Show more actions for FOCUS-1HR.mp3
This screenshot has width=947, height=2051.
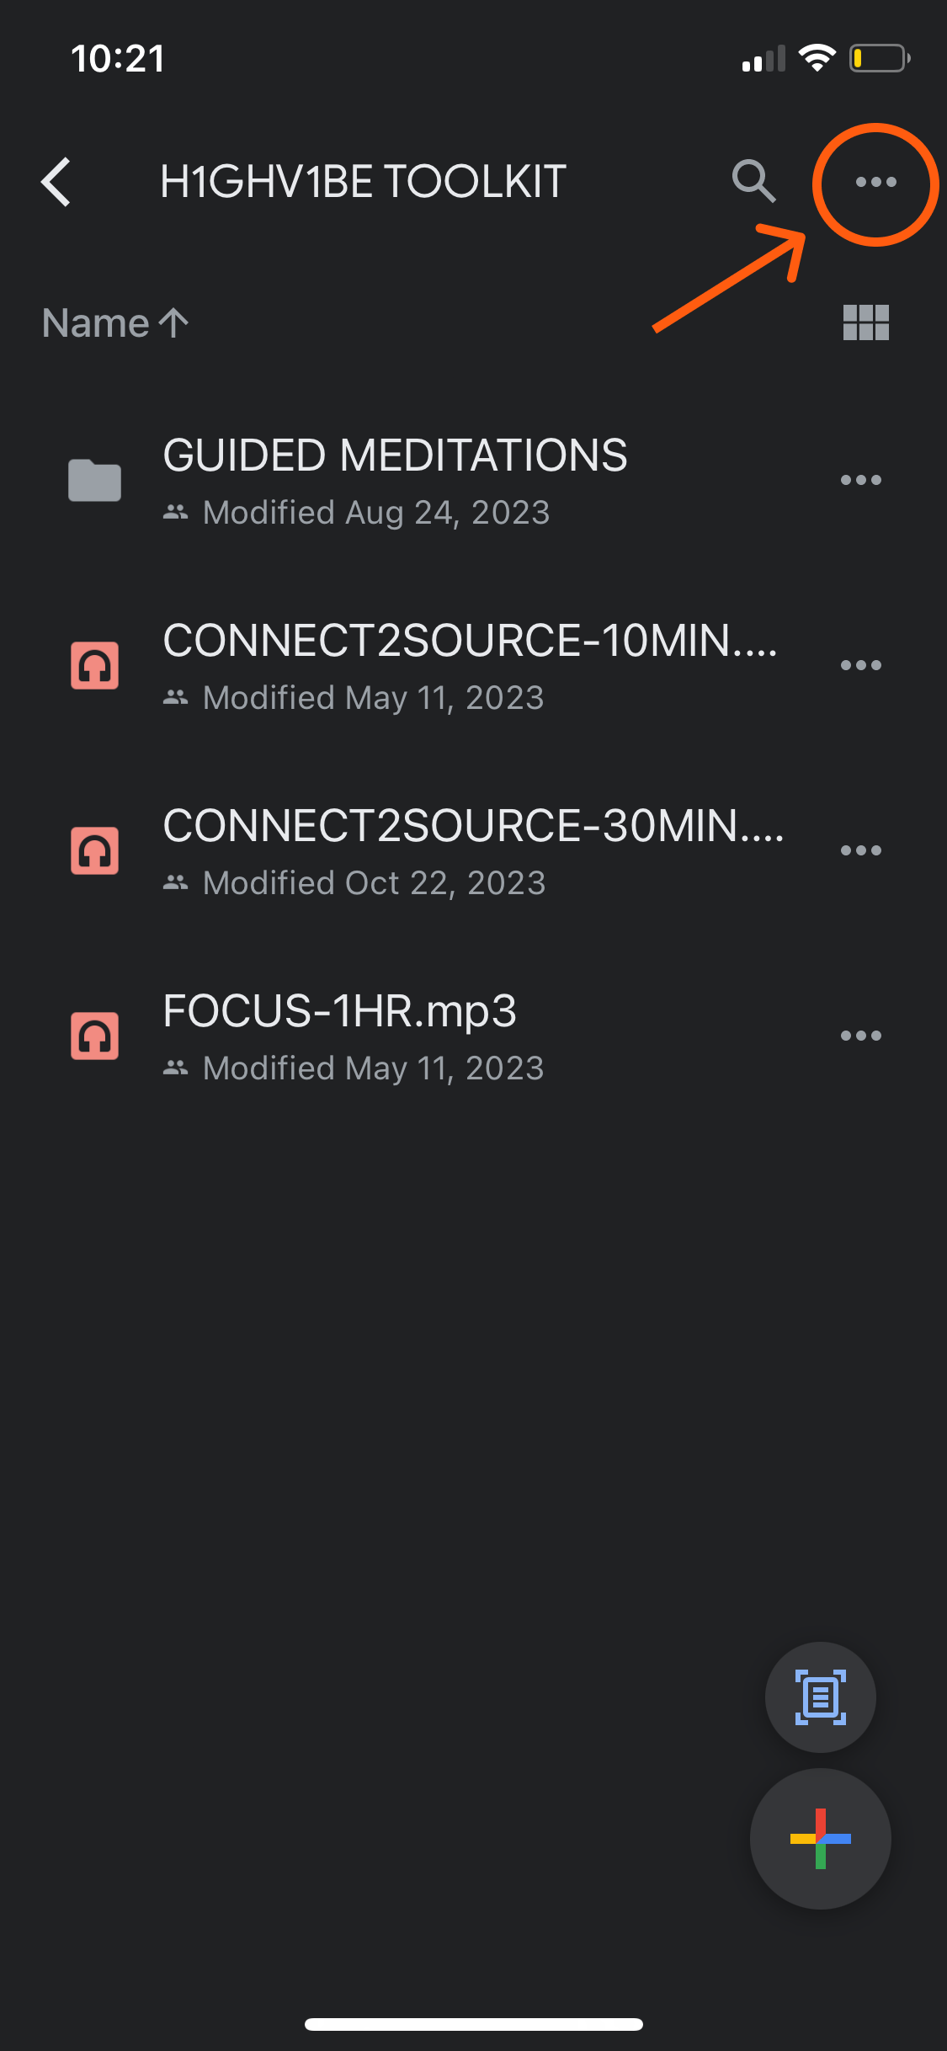point(860,1036)
